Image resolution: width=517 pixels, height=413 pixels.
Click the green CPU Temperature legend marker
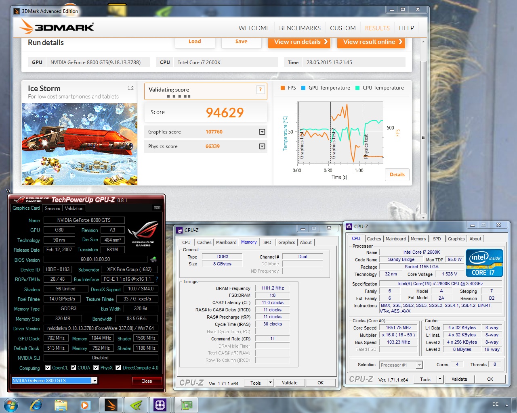point(357,88)
